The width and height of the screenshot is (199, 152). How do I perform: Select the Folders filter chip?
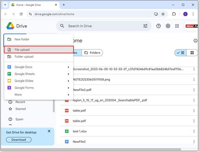(x=92, y=53)
